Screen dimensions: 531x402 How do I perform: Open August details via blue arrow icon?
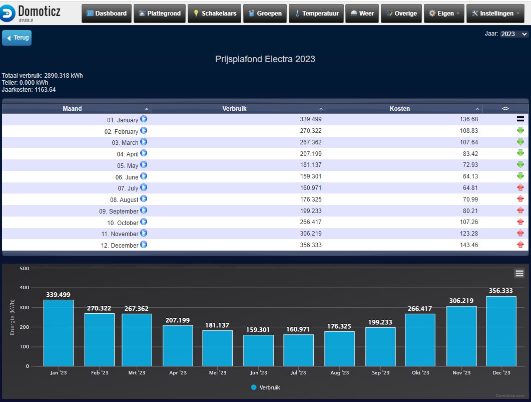click(144, 199)
